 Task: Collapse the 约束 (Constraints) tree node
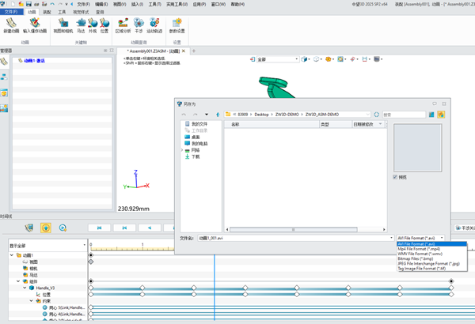(x=31, y=301)
